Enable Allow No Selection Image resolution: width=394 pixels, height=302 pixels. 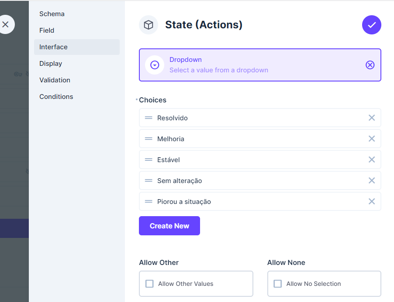pos(277,283)
